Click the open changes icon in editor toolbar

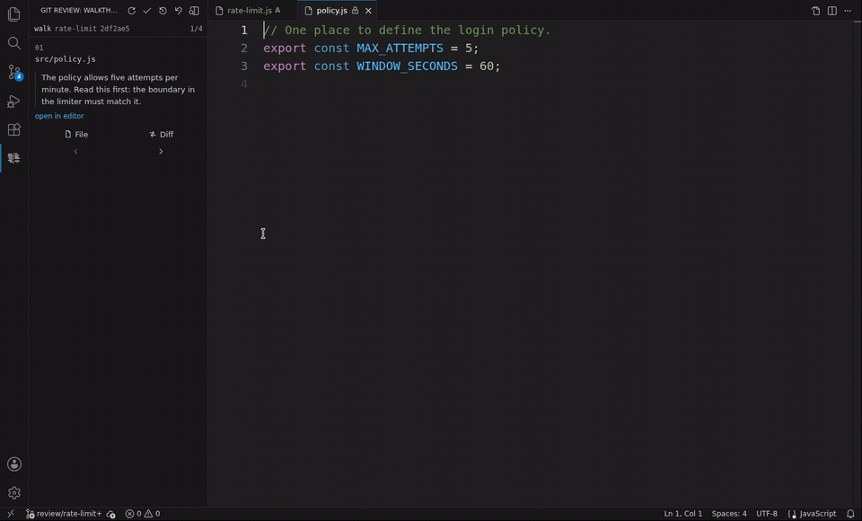(x=816, y=11)
